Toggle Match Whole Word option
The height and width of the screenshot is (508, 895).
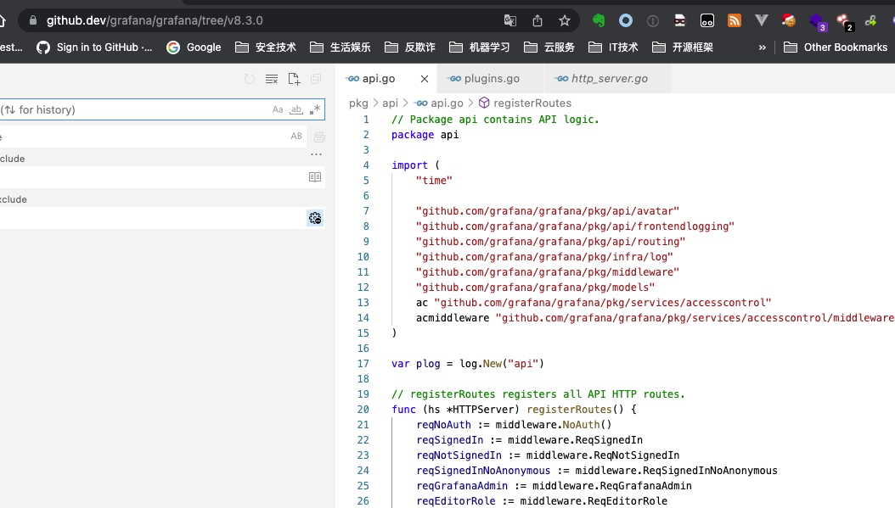point(296,109)
